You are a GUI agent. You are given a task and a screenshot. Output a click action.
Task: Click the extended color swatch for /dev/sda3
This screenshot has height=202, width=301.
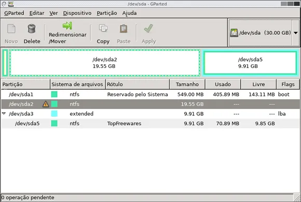pos(54,114)
